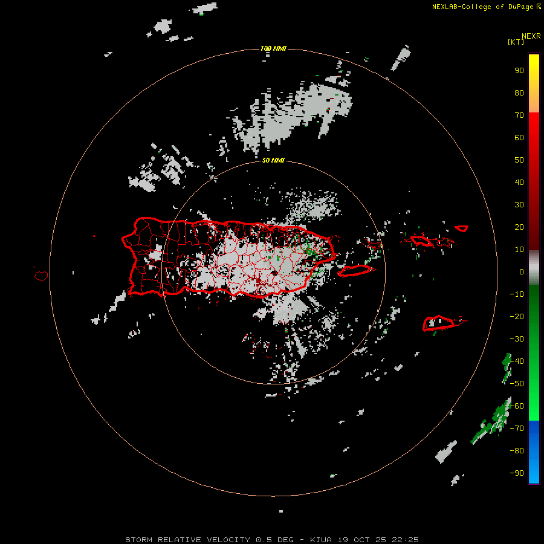Click the 90 value on the velocity scale
This screenshot has width=544, height=544.
click(x=519, y=71)
